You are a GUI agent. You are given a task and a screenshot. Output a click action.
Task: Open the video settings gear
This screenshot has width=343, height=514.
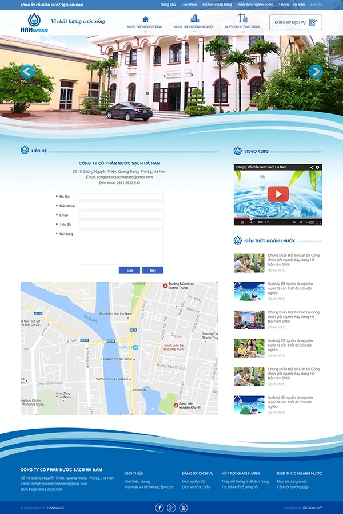[301, 222]
